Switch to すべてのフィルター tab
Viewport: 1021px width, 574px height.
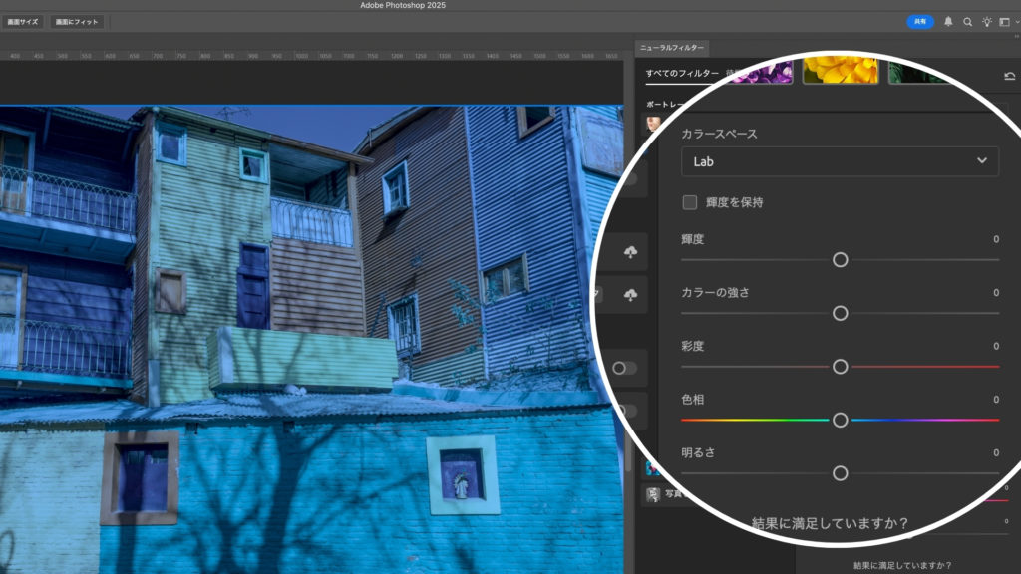681,74
